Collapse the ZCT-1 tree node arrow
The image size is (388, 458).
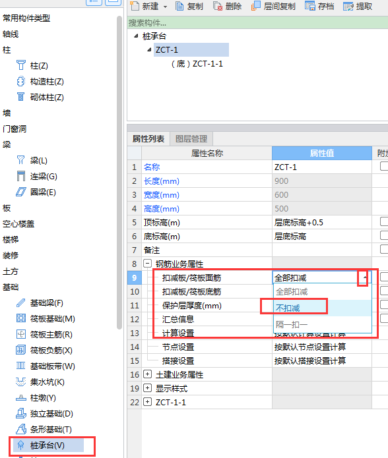[x=149, y=50]
